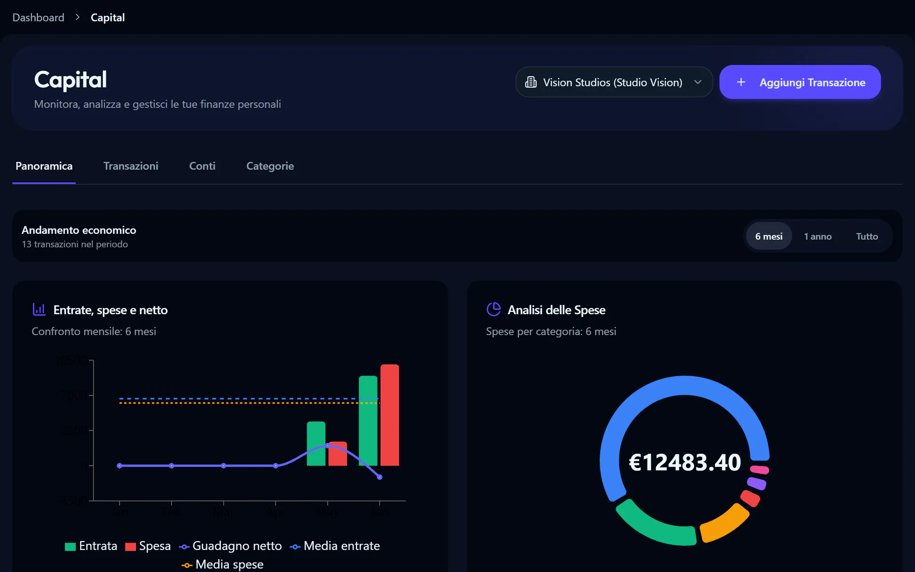Click the tall green Entrata bar for June

[x=368, y=420]
